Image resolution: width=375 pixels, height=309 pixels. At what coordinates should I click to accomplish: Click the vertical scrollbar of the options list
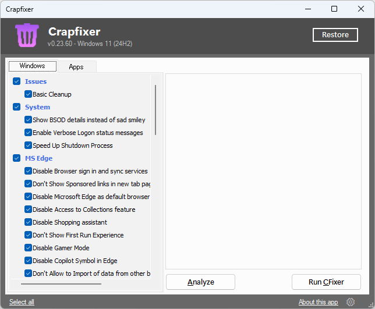click(155, 110)
